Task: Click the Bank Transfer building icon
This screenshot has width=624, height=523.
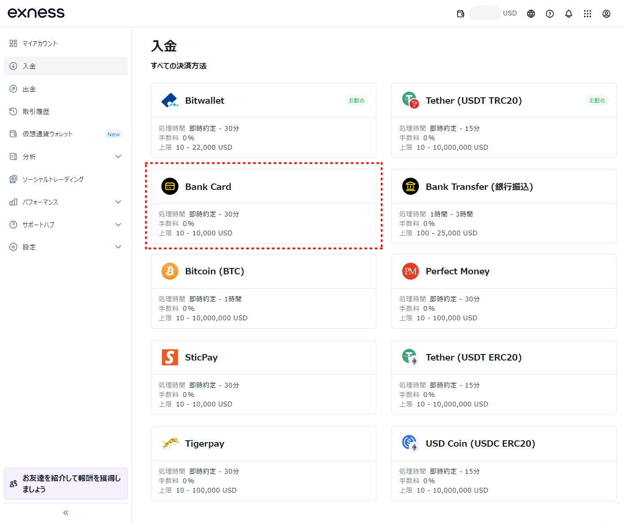Action: [x=411, y=186]
